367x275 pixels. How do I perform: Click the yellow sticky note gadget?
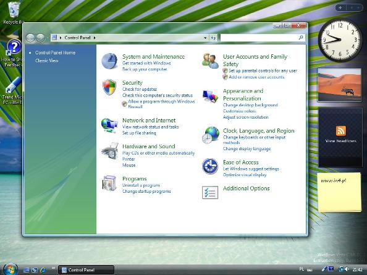tap(339, 192)
